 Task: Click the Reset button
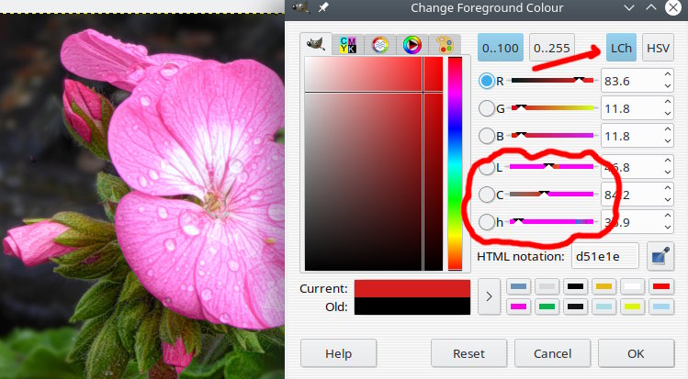pyautogui.click(x=468, y=353)
